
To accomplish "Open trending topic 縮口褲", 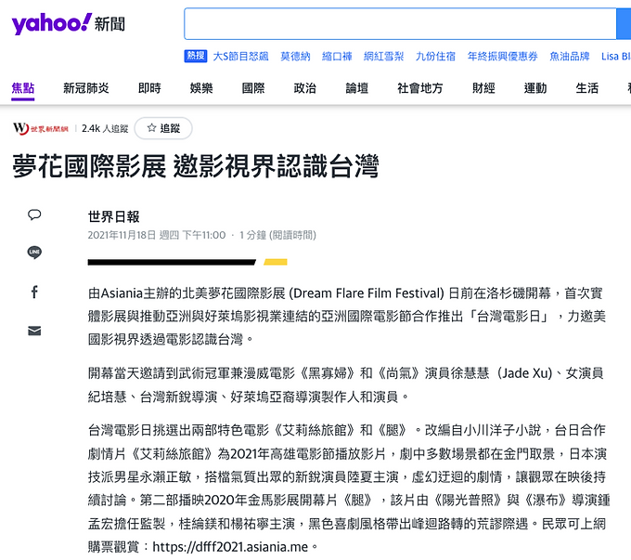I will coord(337,56).
